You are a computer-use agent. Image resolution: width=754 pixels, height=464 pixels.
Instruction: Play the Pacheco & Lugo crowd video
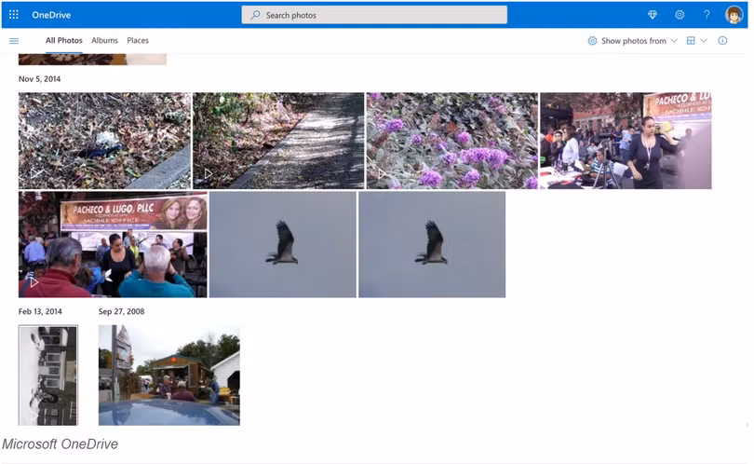pos(113,244)
